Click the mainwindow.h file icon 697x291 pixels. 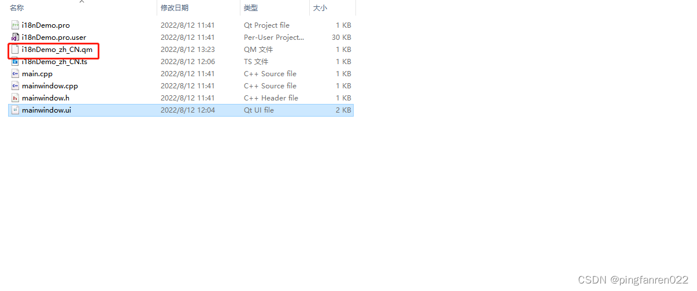(16, 98)
